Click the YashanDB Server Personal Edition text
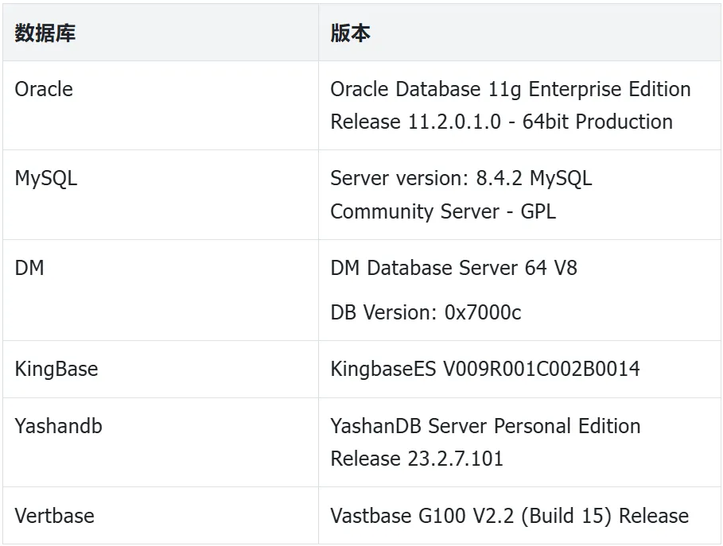 pyautogui.click(x=485, y=426)
